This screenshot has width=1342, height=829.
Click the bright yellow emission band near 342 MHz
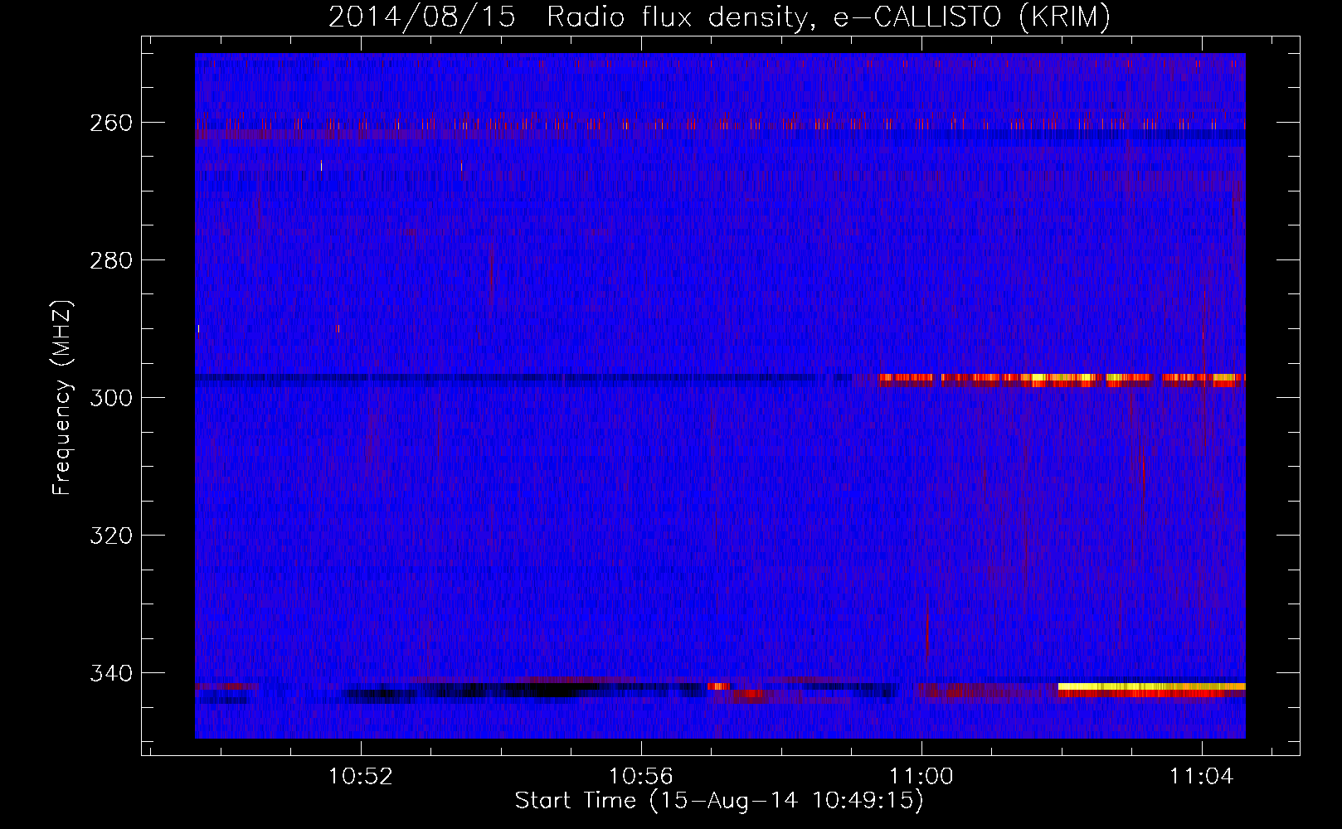[x=1151, y=686]
